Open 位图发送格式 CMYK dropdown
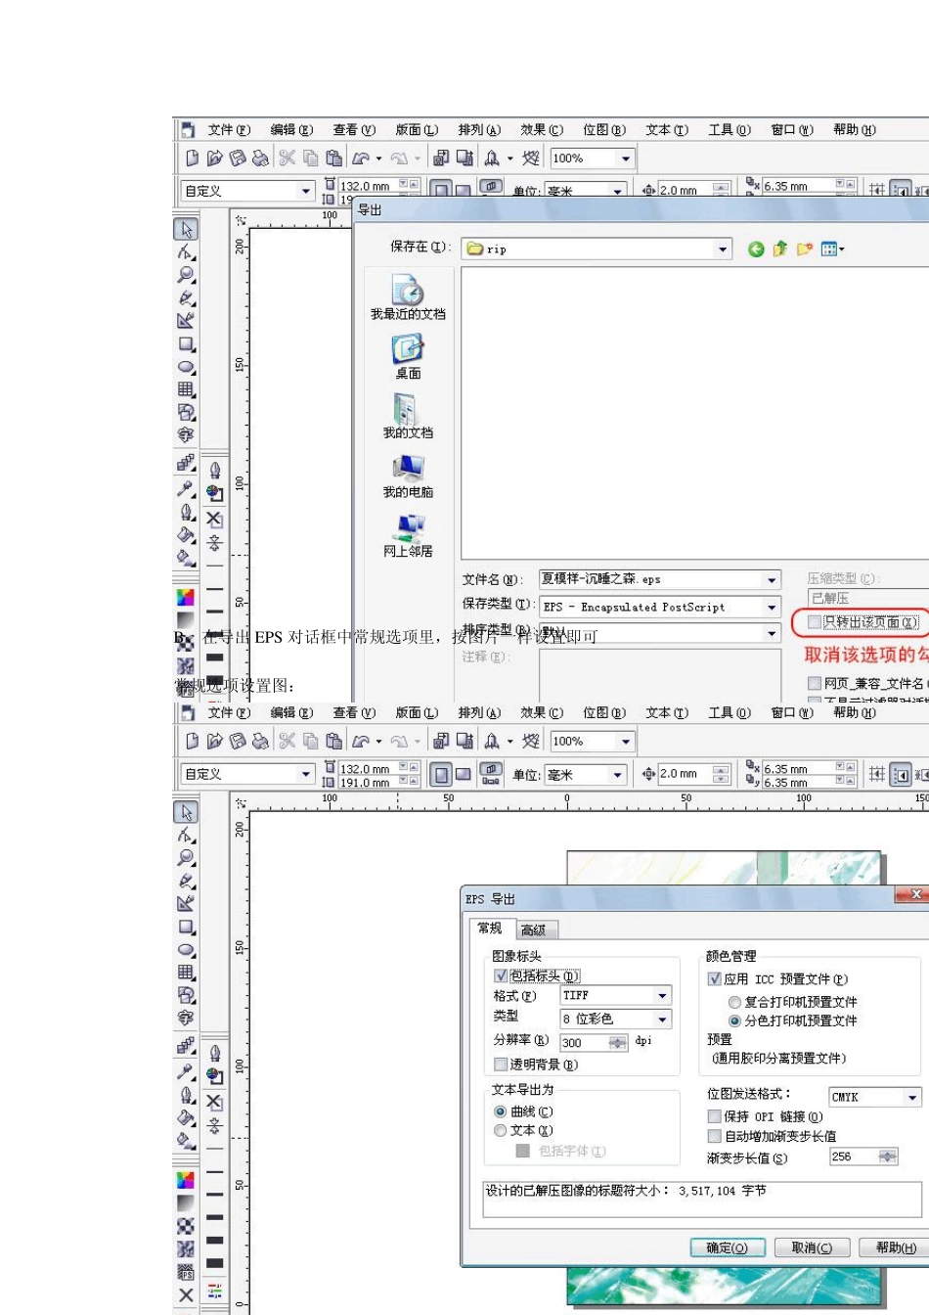 (912, 1098)
